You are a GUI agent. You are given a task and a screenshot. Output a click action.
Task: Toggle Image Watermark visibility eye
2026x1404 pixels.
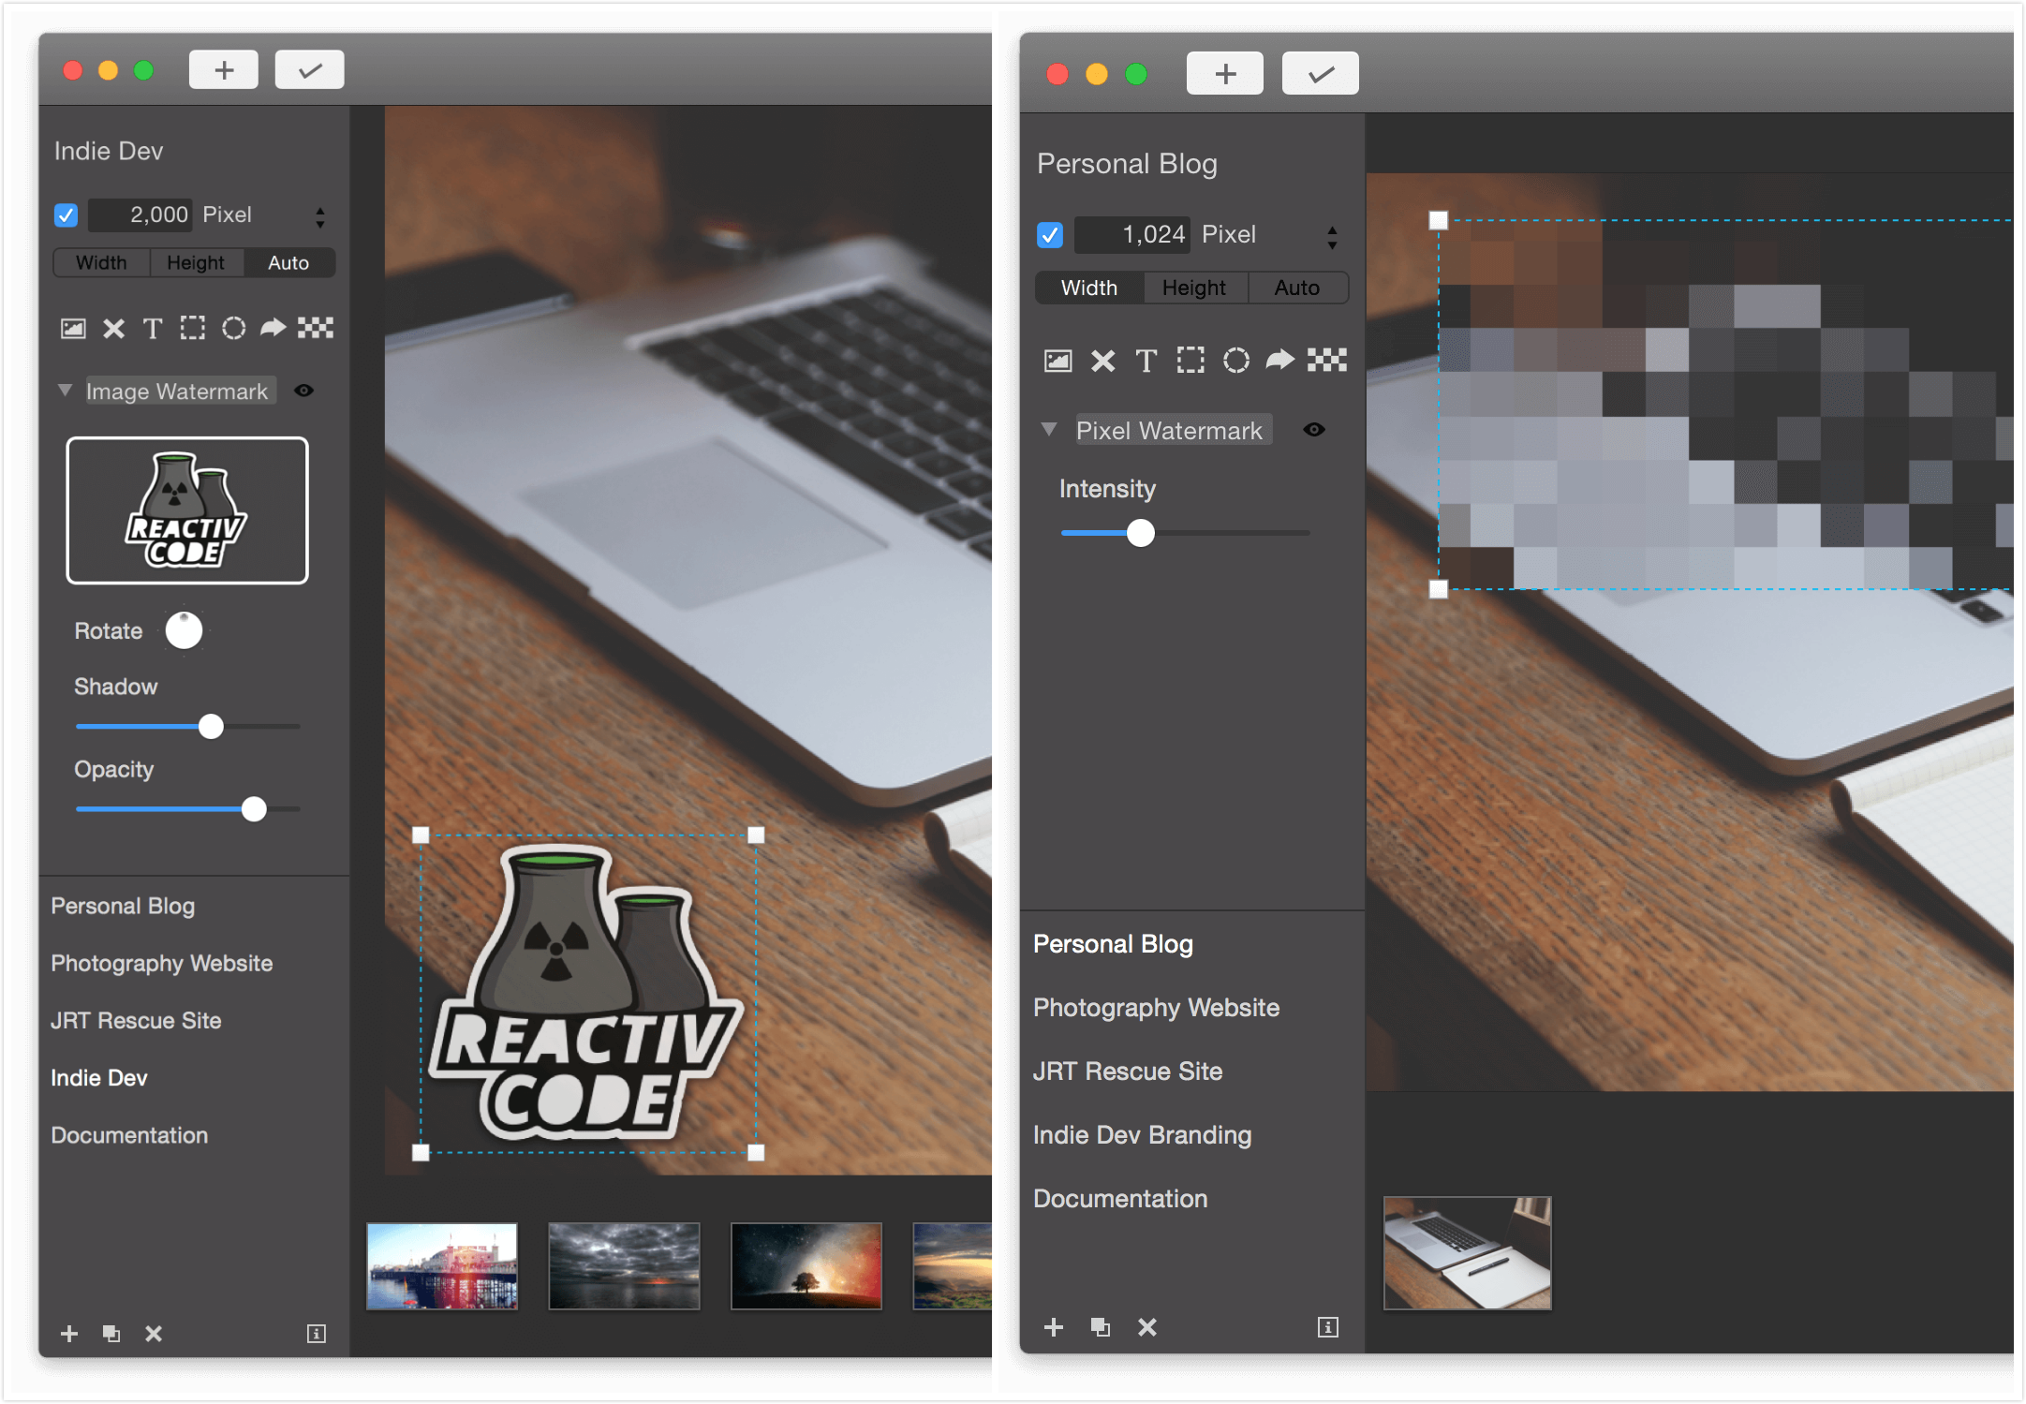click(304, 391)
